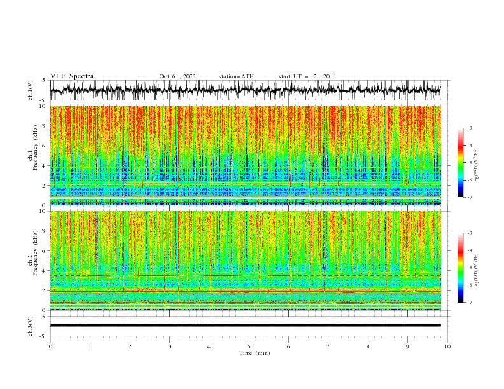Click the "7" tick on the time axis
The width and height of the screenshot is (504, 389).
328,346
